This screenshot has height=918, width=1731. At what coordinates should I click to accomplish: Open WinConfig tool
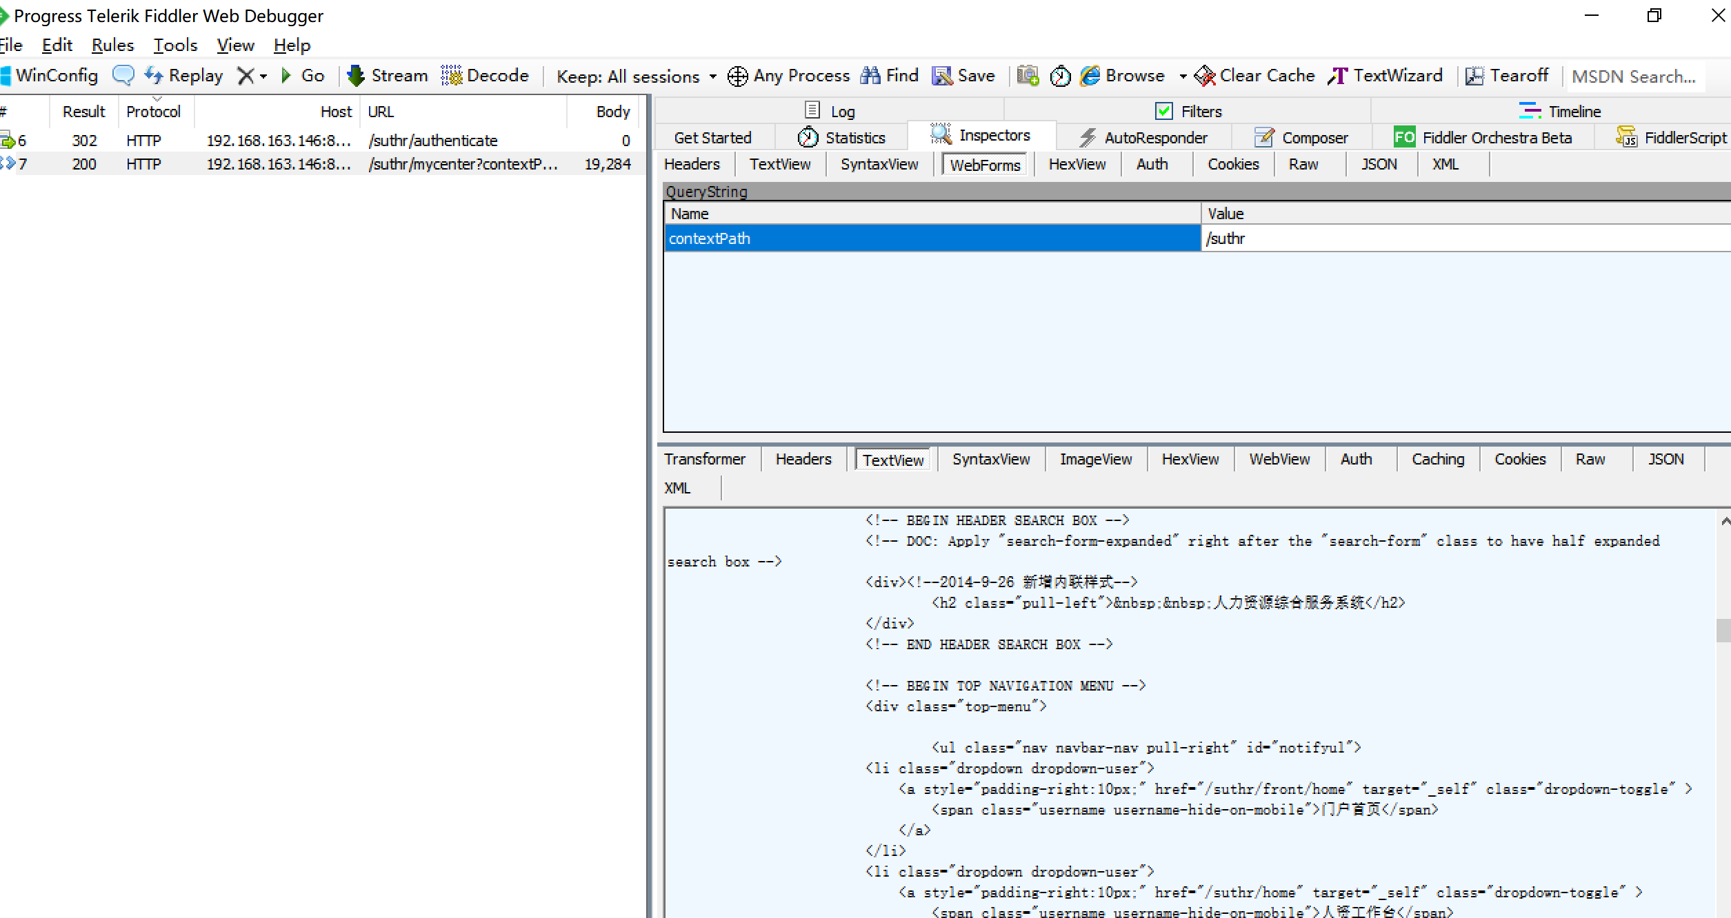[x=50, y=76]
